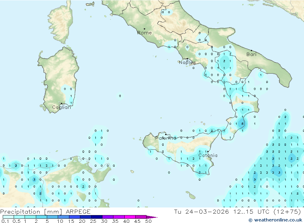This screenshot has width=304, height=223.
Task: Click the Bari city label
Action: (x=251, y=54)
